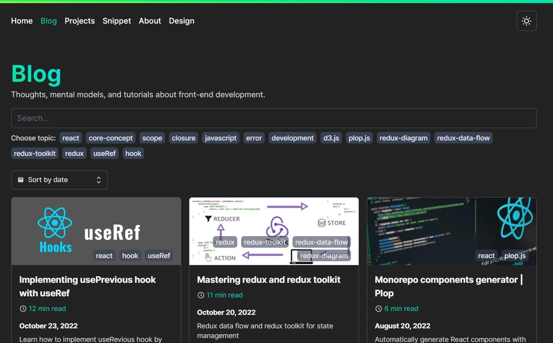Filter by the error topic
Image resolution: width=553 pixels, height=343 pixels.
pos(254,138)
